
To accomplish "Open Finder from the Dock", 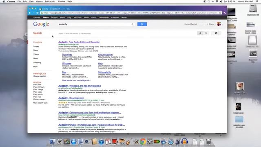I will (53, 142).
